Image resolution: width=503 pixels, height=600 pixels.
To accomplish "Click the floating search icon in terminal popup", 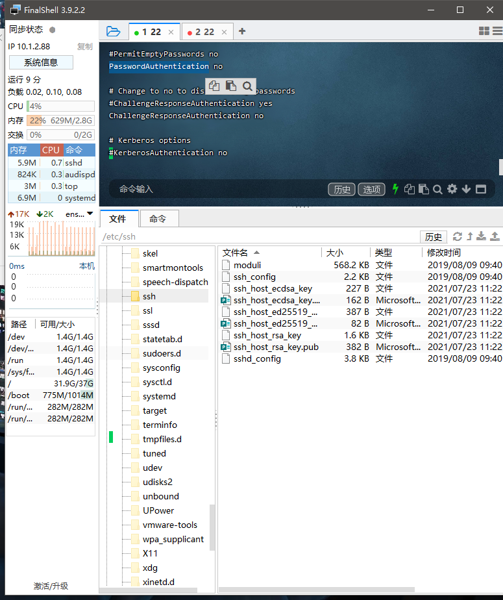I will (247, 86).
